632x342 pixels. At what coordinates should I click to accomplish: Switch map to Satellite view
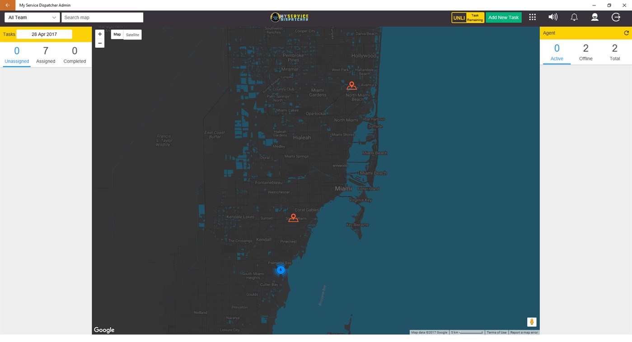click(132, 34)
